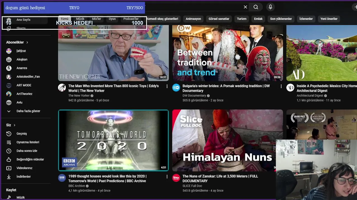Click the magnifier search button
This screenshot has height=200, width=357.
point(256,7)
